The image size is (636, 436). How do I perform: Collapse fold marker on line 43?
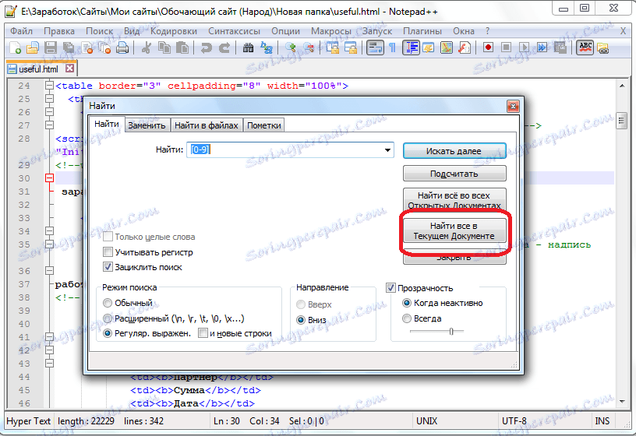tap(49, 363)
